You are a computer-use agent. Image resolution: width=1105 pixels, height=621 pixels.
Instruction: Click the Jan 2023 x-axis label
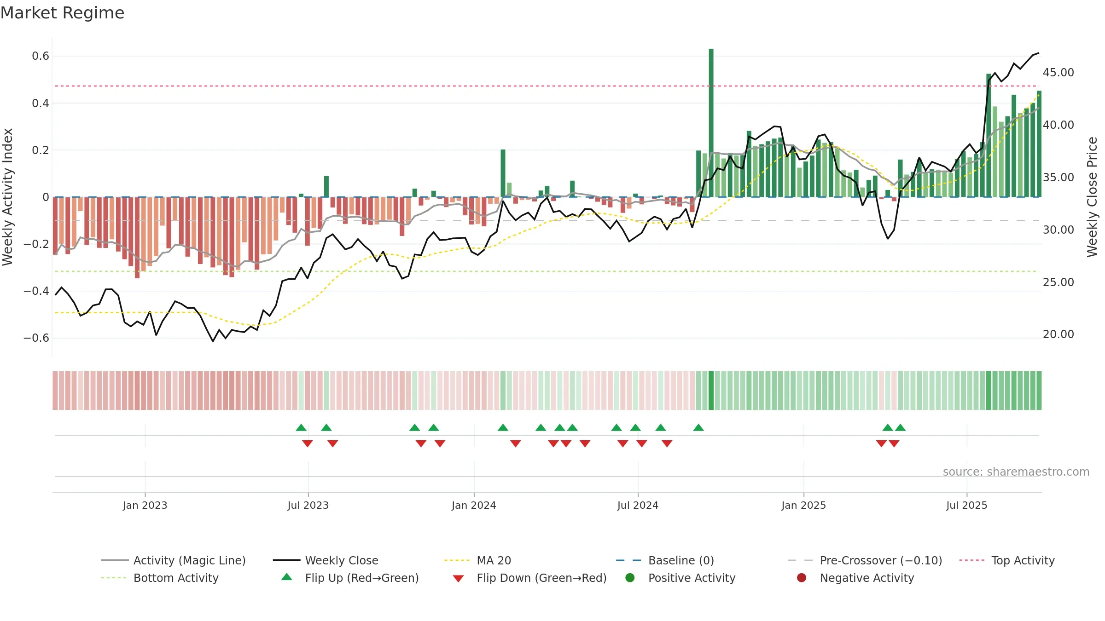click(x=145, y=506)
